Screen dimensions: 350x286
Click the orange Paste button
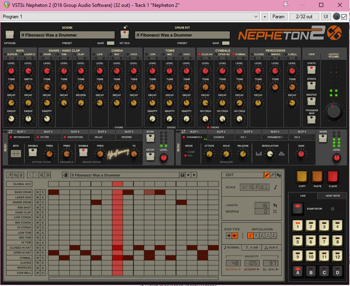click(x=317, y=177)
